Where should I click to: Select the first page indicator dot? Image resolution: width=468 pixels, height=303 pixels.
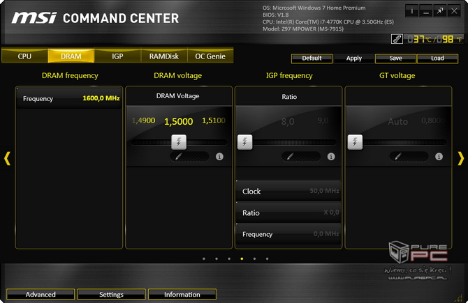coord(204,258)
